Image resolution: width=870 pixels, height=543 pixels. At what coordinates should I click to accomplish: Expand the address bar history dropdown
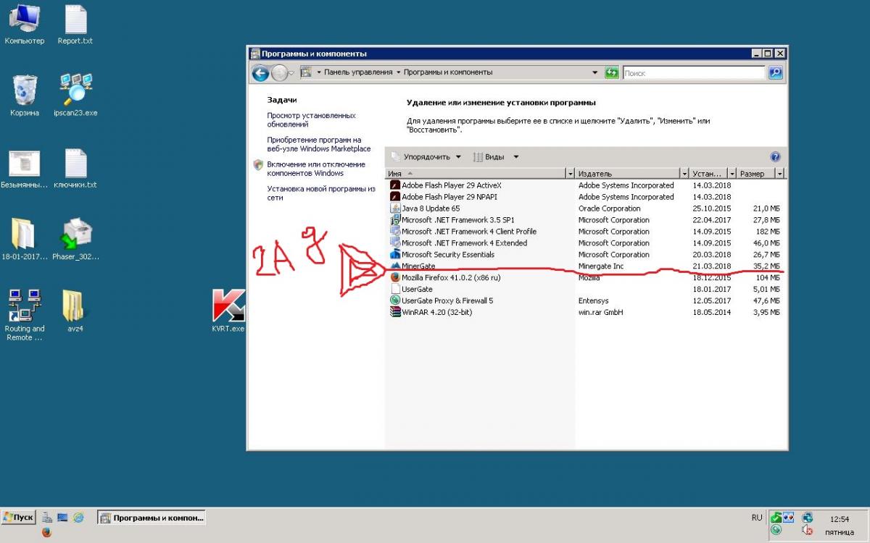point(595,72)
